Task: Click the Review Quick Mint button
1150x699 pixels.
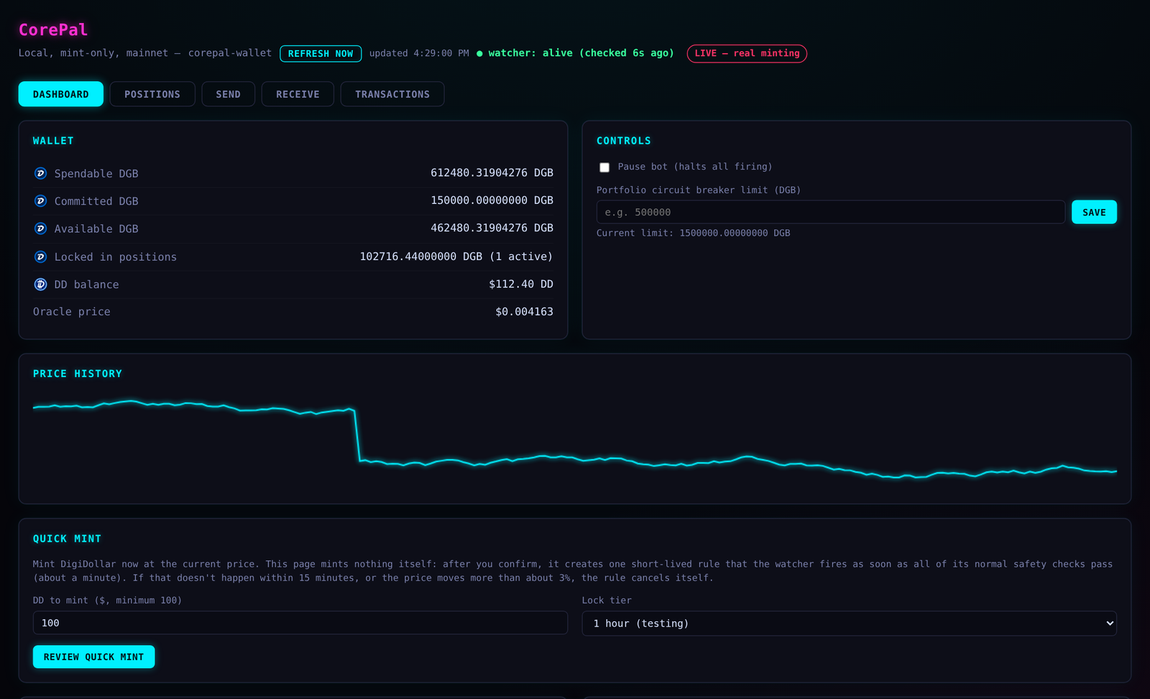Action: [x=93, y=657]
